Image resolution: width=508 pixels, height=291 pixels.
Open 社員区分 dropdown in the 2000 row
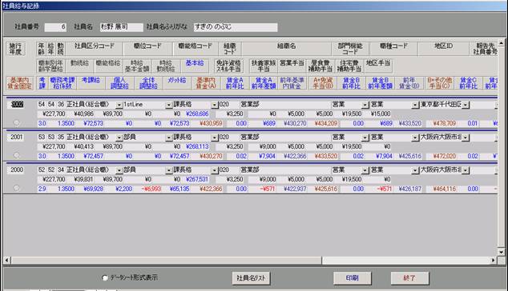[x=119, y=170]
